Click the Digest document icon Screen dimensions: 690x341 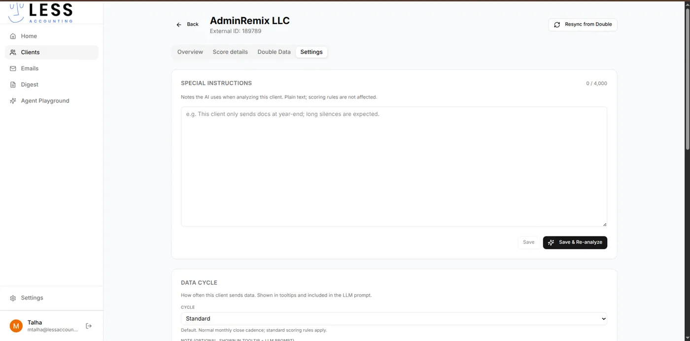coord(13,85)
